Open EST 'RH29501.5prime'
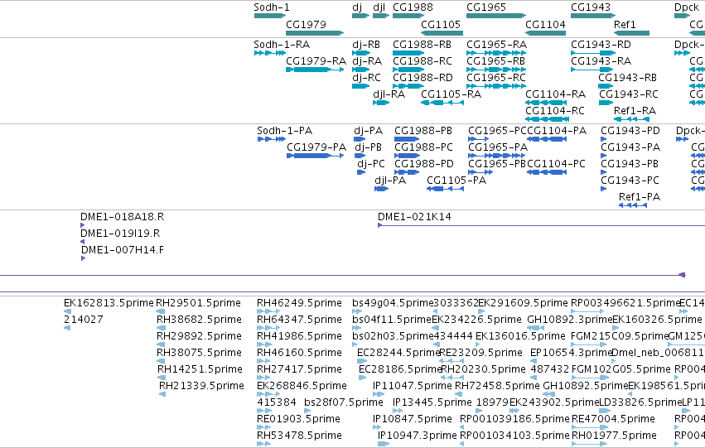 [x=198, y=303]
